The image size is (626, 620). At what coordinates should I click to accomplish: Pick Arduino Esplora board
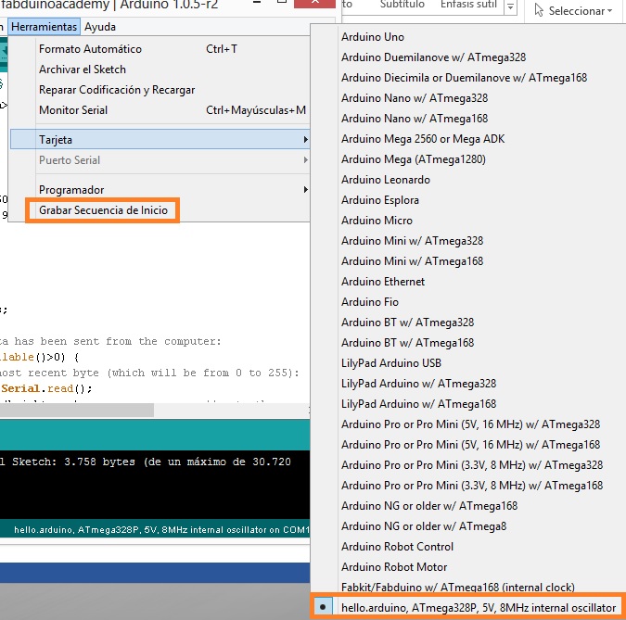tap(467, 200)
